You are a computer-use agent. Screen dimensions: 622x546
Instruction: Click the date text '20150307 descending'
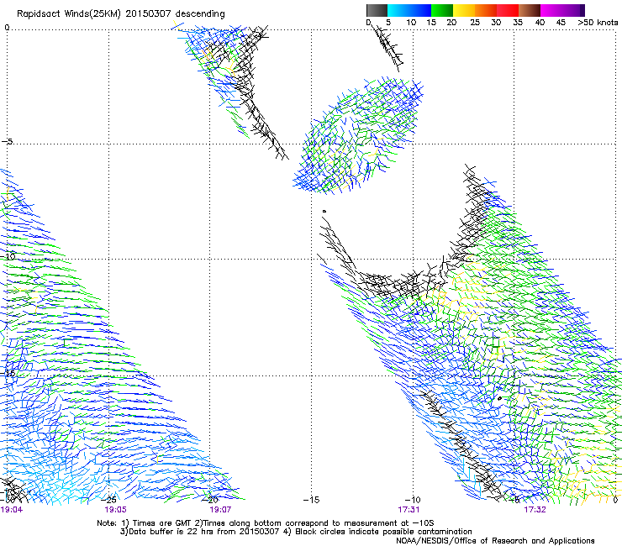tap(175, 14)
